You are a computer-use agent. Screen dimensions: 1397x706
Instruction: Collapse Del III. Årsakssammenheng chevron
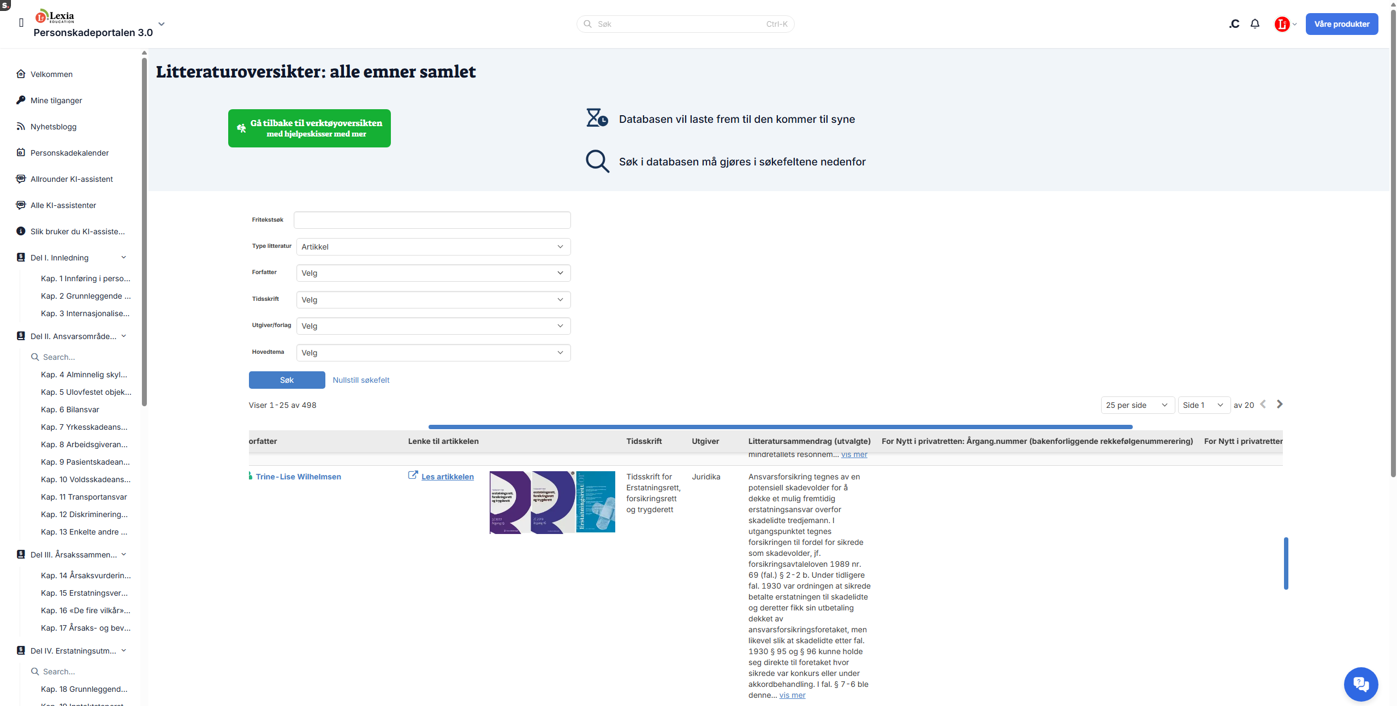click(124, 555)
